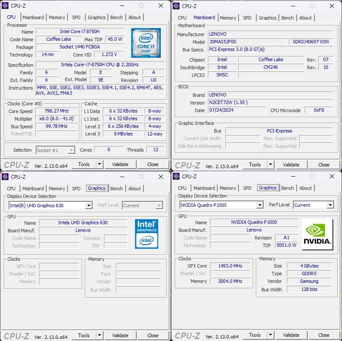Go to the Bench tab in the NVIDIA Quadro window
The height and width of the screenshot is (341, 342).
(287, 188)
